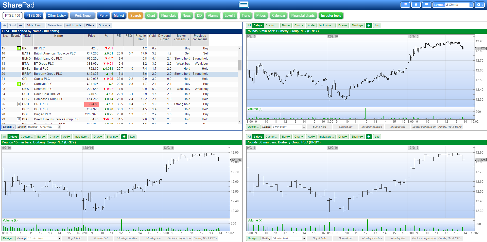Click Design... under the 30 min chart
Viewport: 487px width, 242px height.
[253, 238]
